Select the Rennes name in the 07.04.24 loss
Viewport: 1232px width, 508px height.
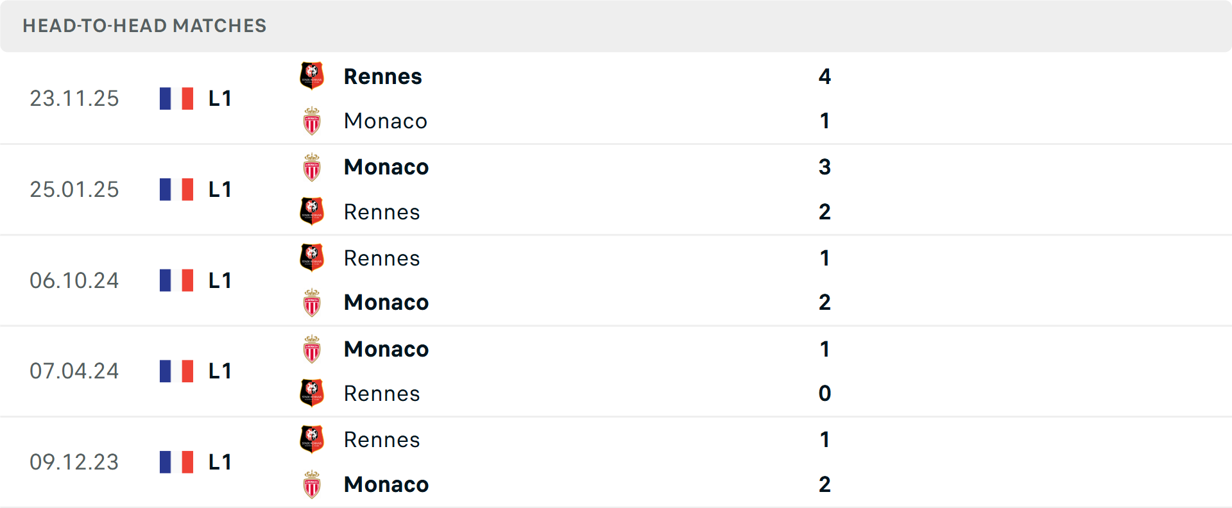coord(382,393)
